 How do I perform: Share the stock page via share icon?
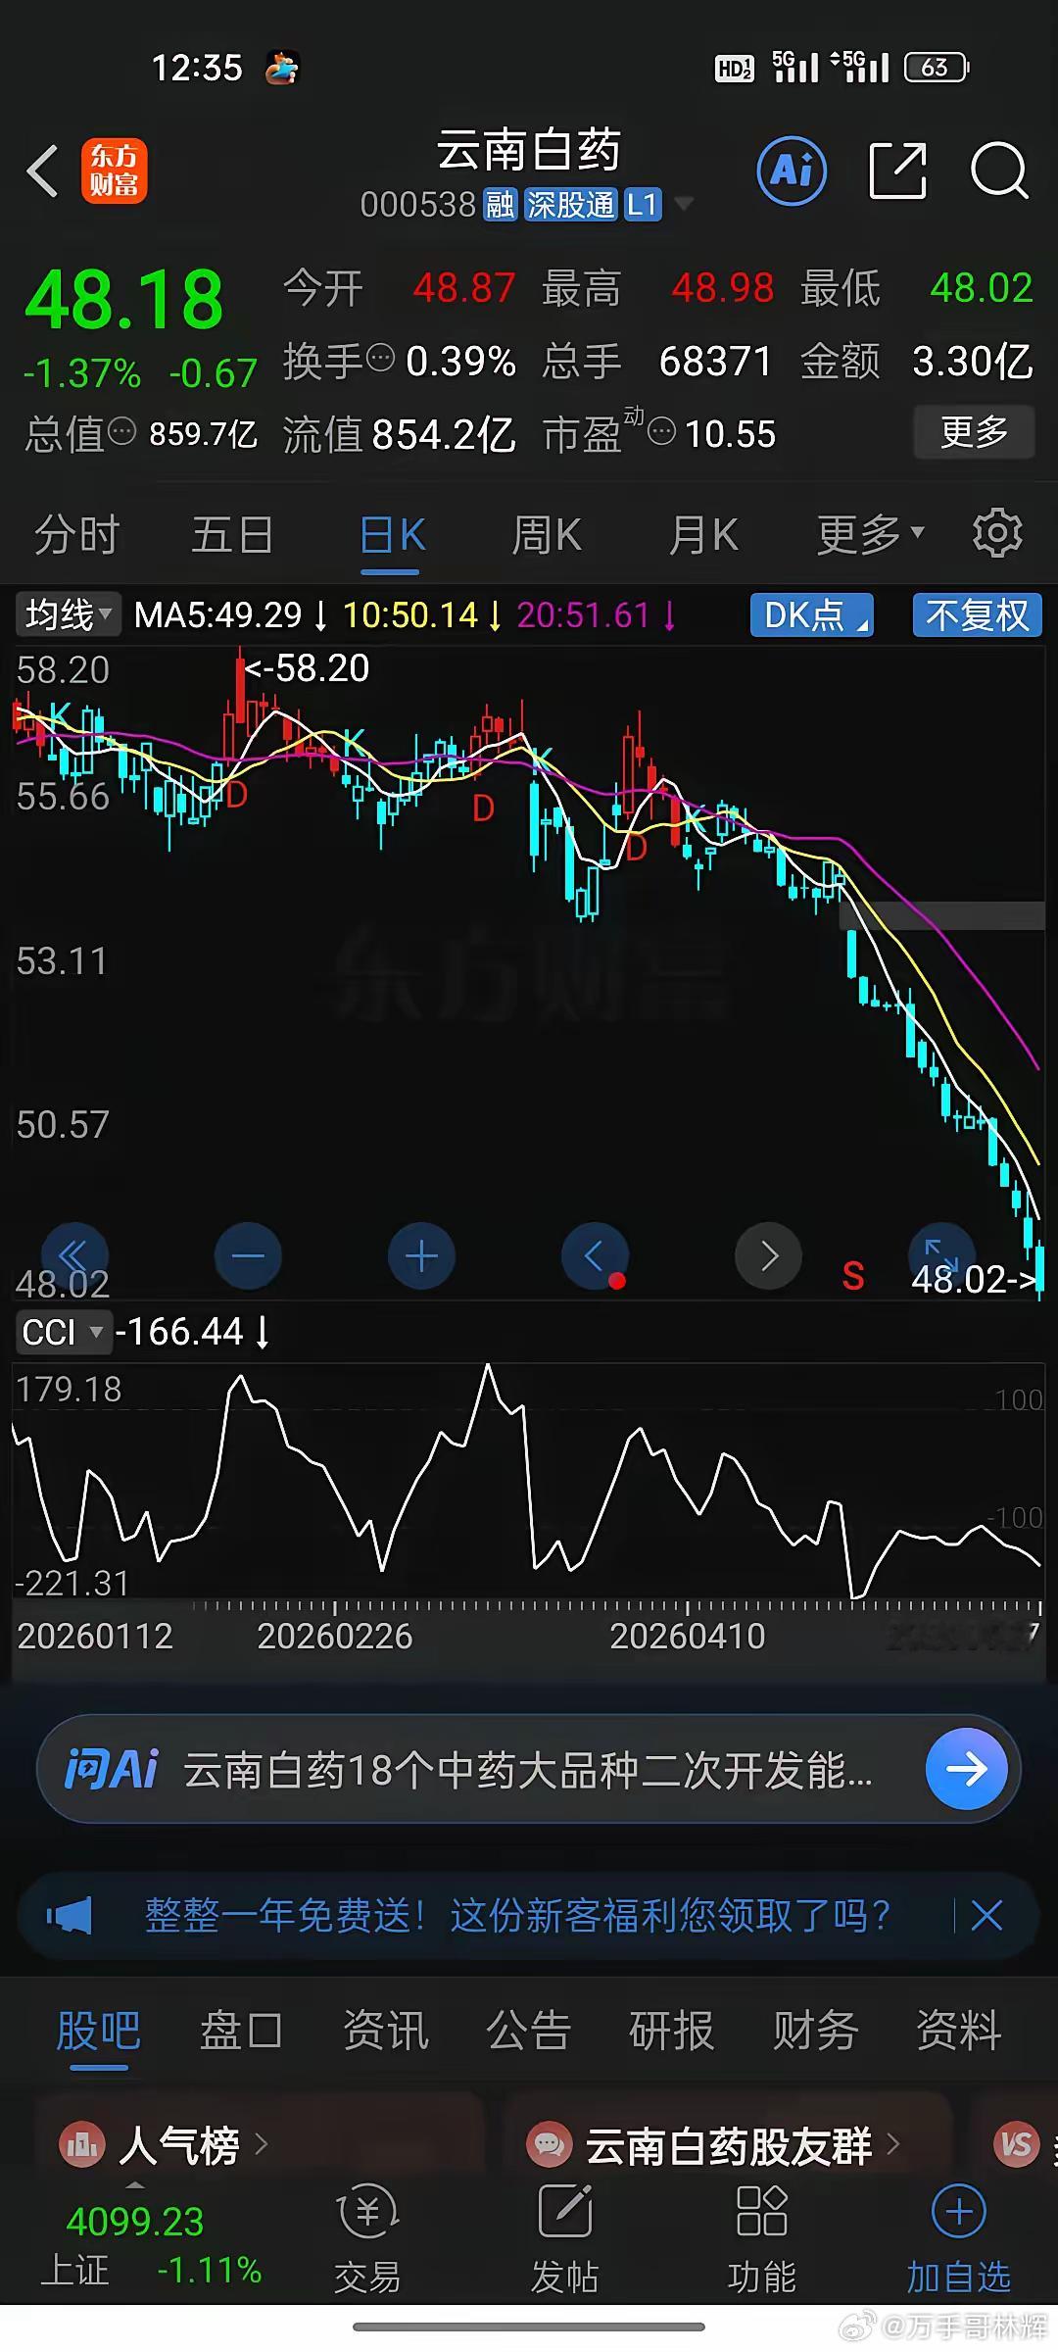(x=898, y=171)
